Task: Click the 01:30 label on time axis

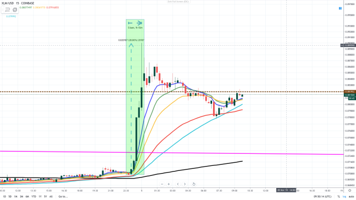Action: point(157,190)
